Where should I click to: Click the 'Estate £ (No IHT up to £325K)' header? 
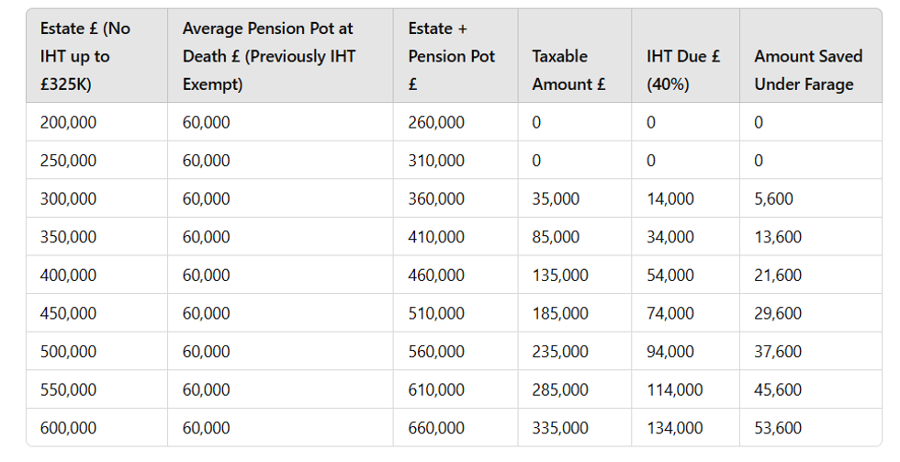pyautogui.click(x=85, y=56)
